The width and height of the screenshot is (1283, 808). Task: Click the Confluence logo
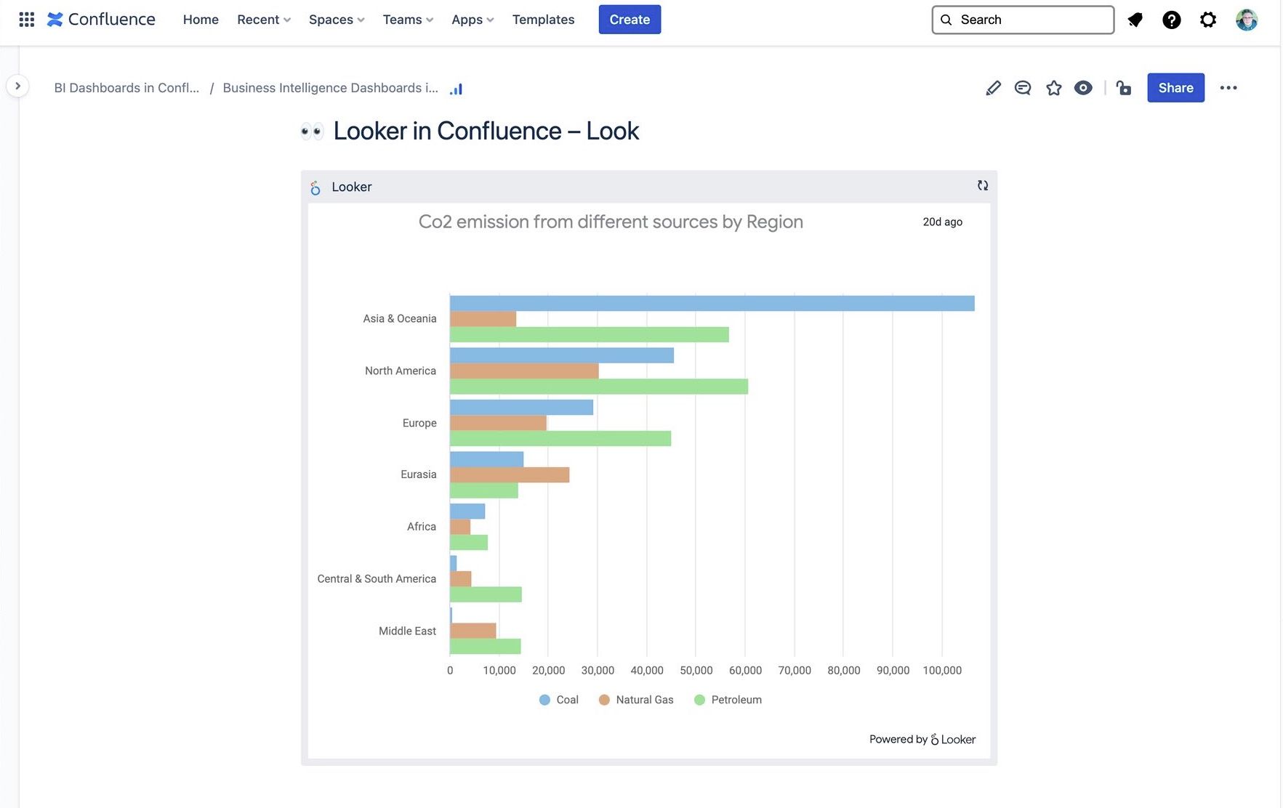coord(101,20)
